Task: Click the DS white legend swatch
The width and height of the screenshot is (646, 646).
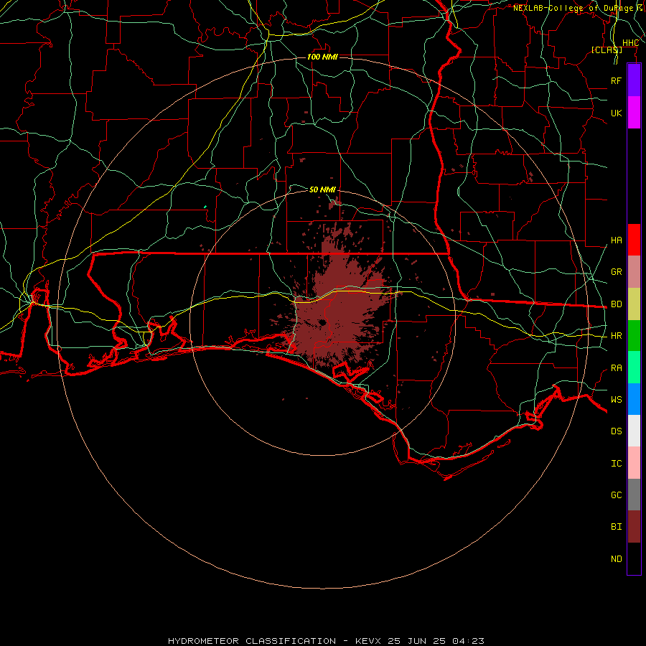Action: (634, 431)
